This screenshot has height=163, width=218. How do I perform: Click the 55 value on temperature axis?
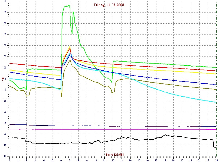[x=5, y=57]
